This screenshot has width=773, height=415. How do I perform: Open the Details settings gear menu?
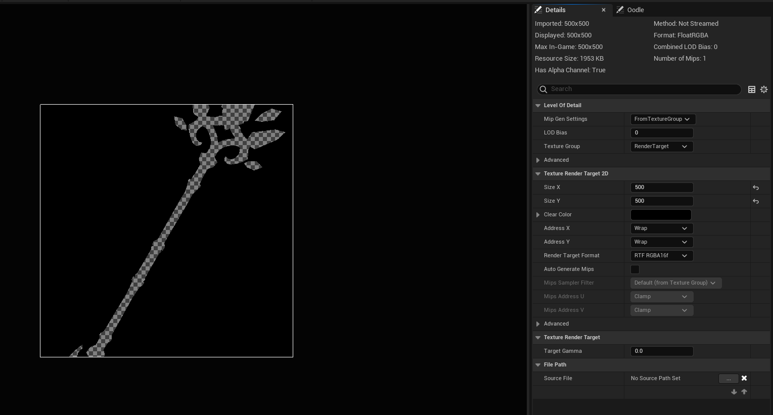point(764,89)
